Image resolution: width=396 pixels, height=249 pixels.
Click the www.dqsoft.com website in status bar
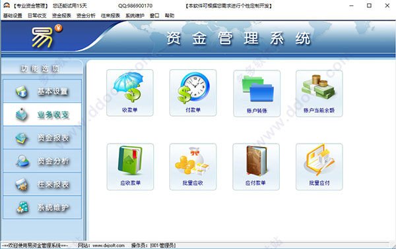pos(109,245)
